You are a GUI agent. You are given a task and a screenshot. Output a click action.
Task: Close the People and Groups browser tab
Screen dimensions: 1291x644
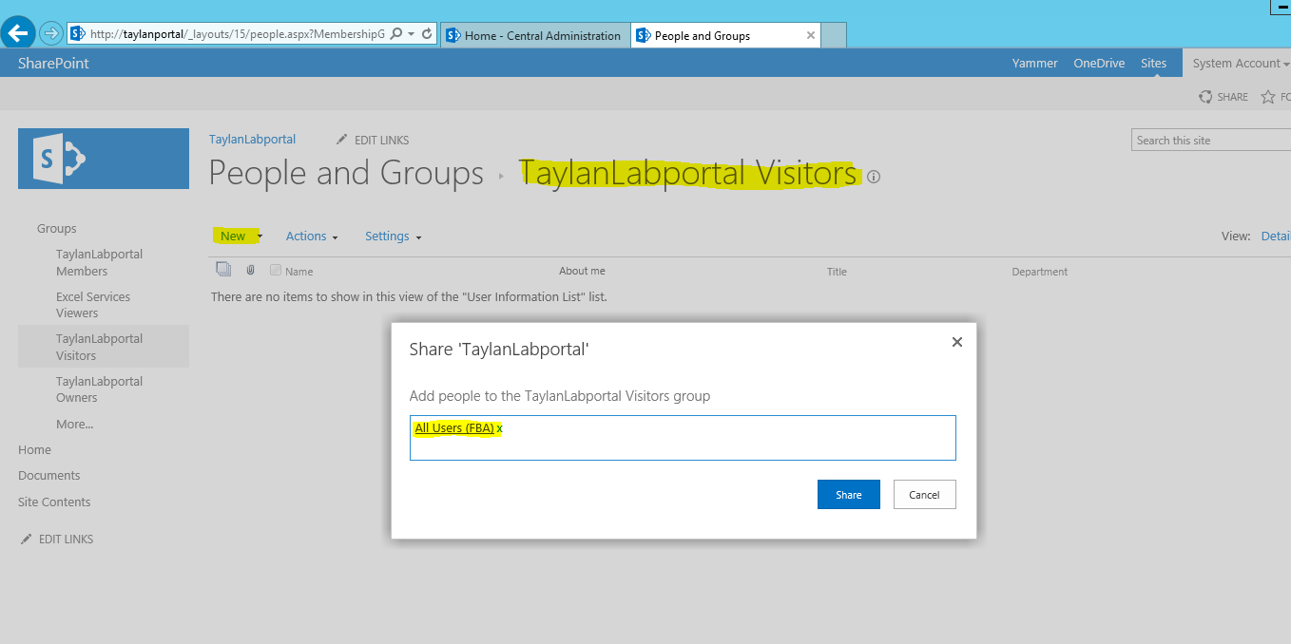click(811, 35)
